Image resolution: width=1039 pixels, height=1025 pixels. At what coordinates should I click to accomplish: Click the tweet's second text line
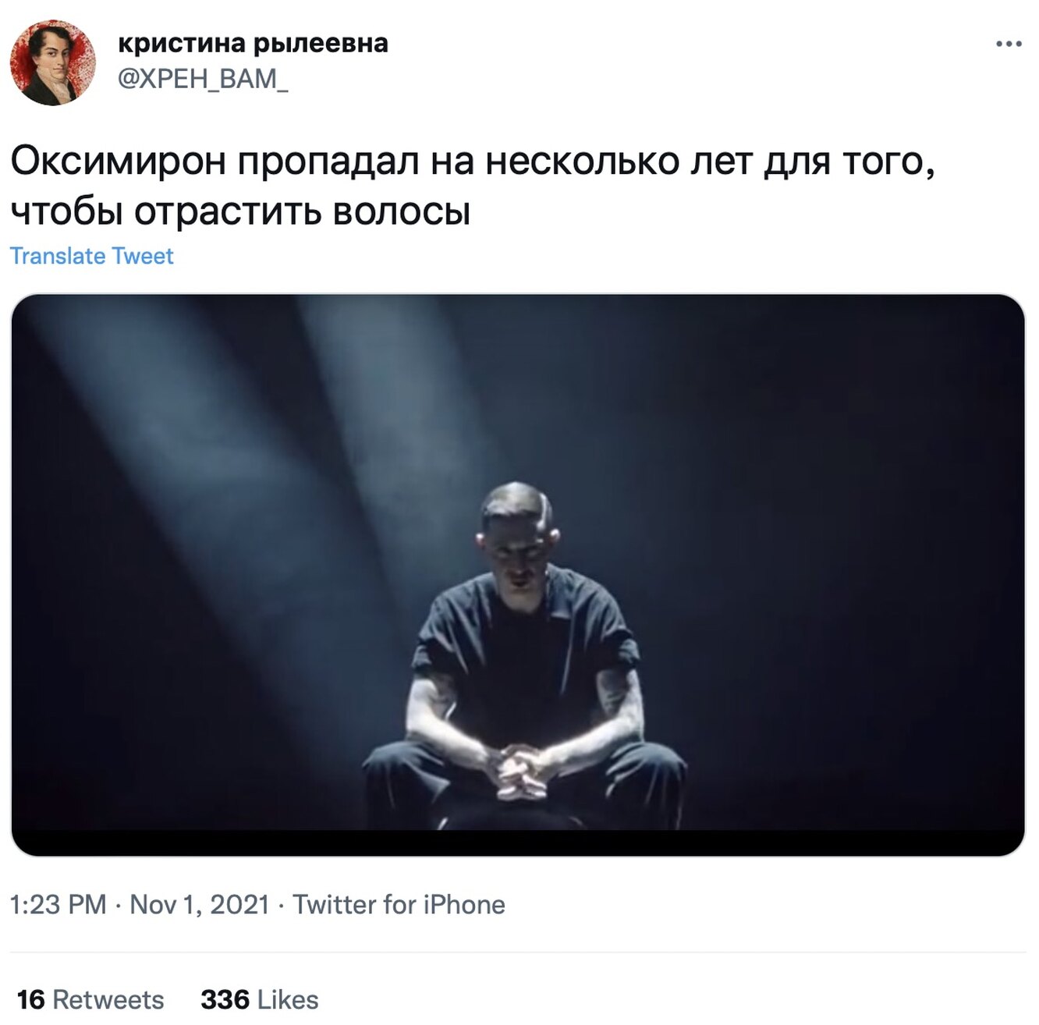240,211
